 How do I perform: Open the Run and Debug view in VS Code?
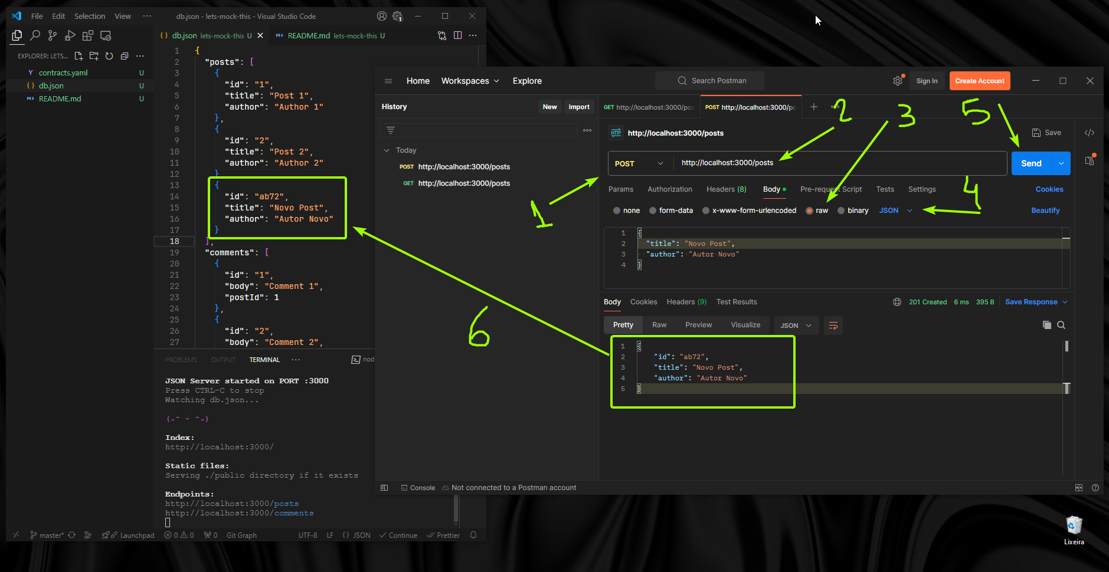70,35
